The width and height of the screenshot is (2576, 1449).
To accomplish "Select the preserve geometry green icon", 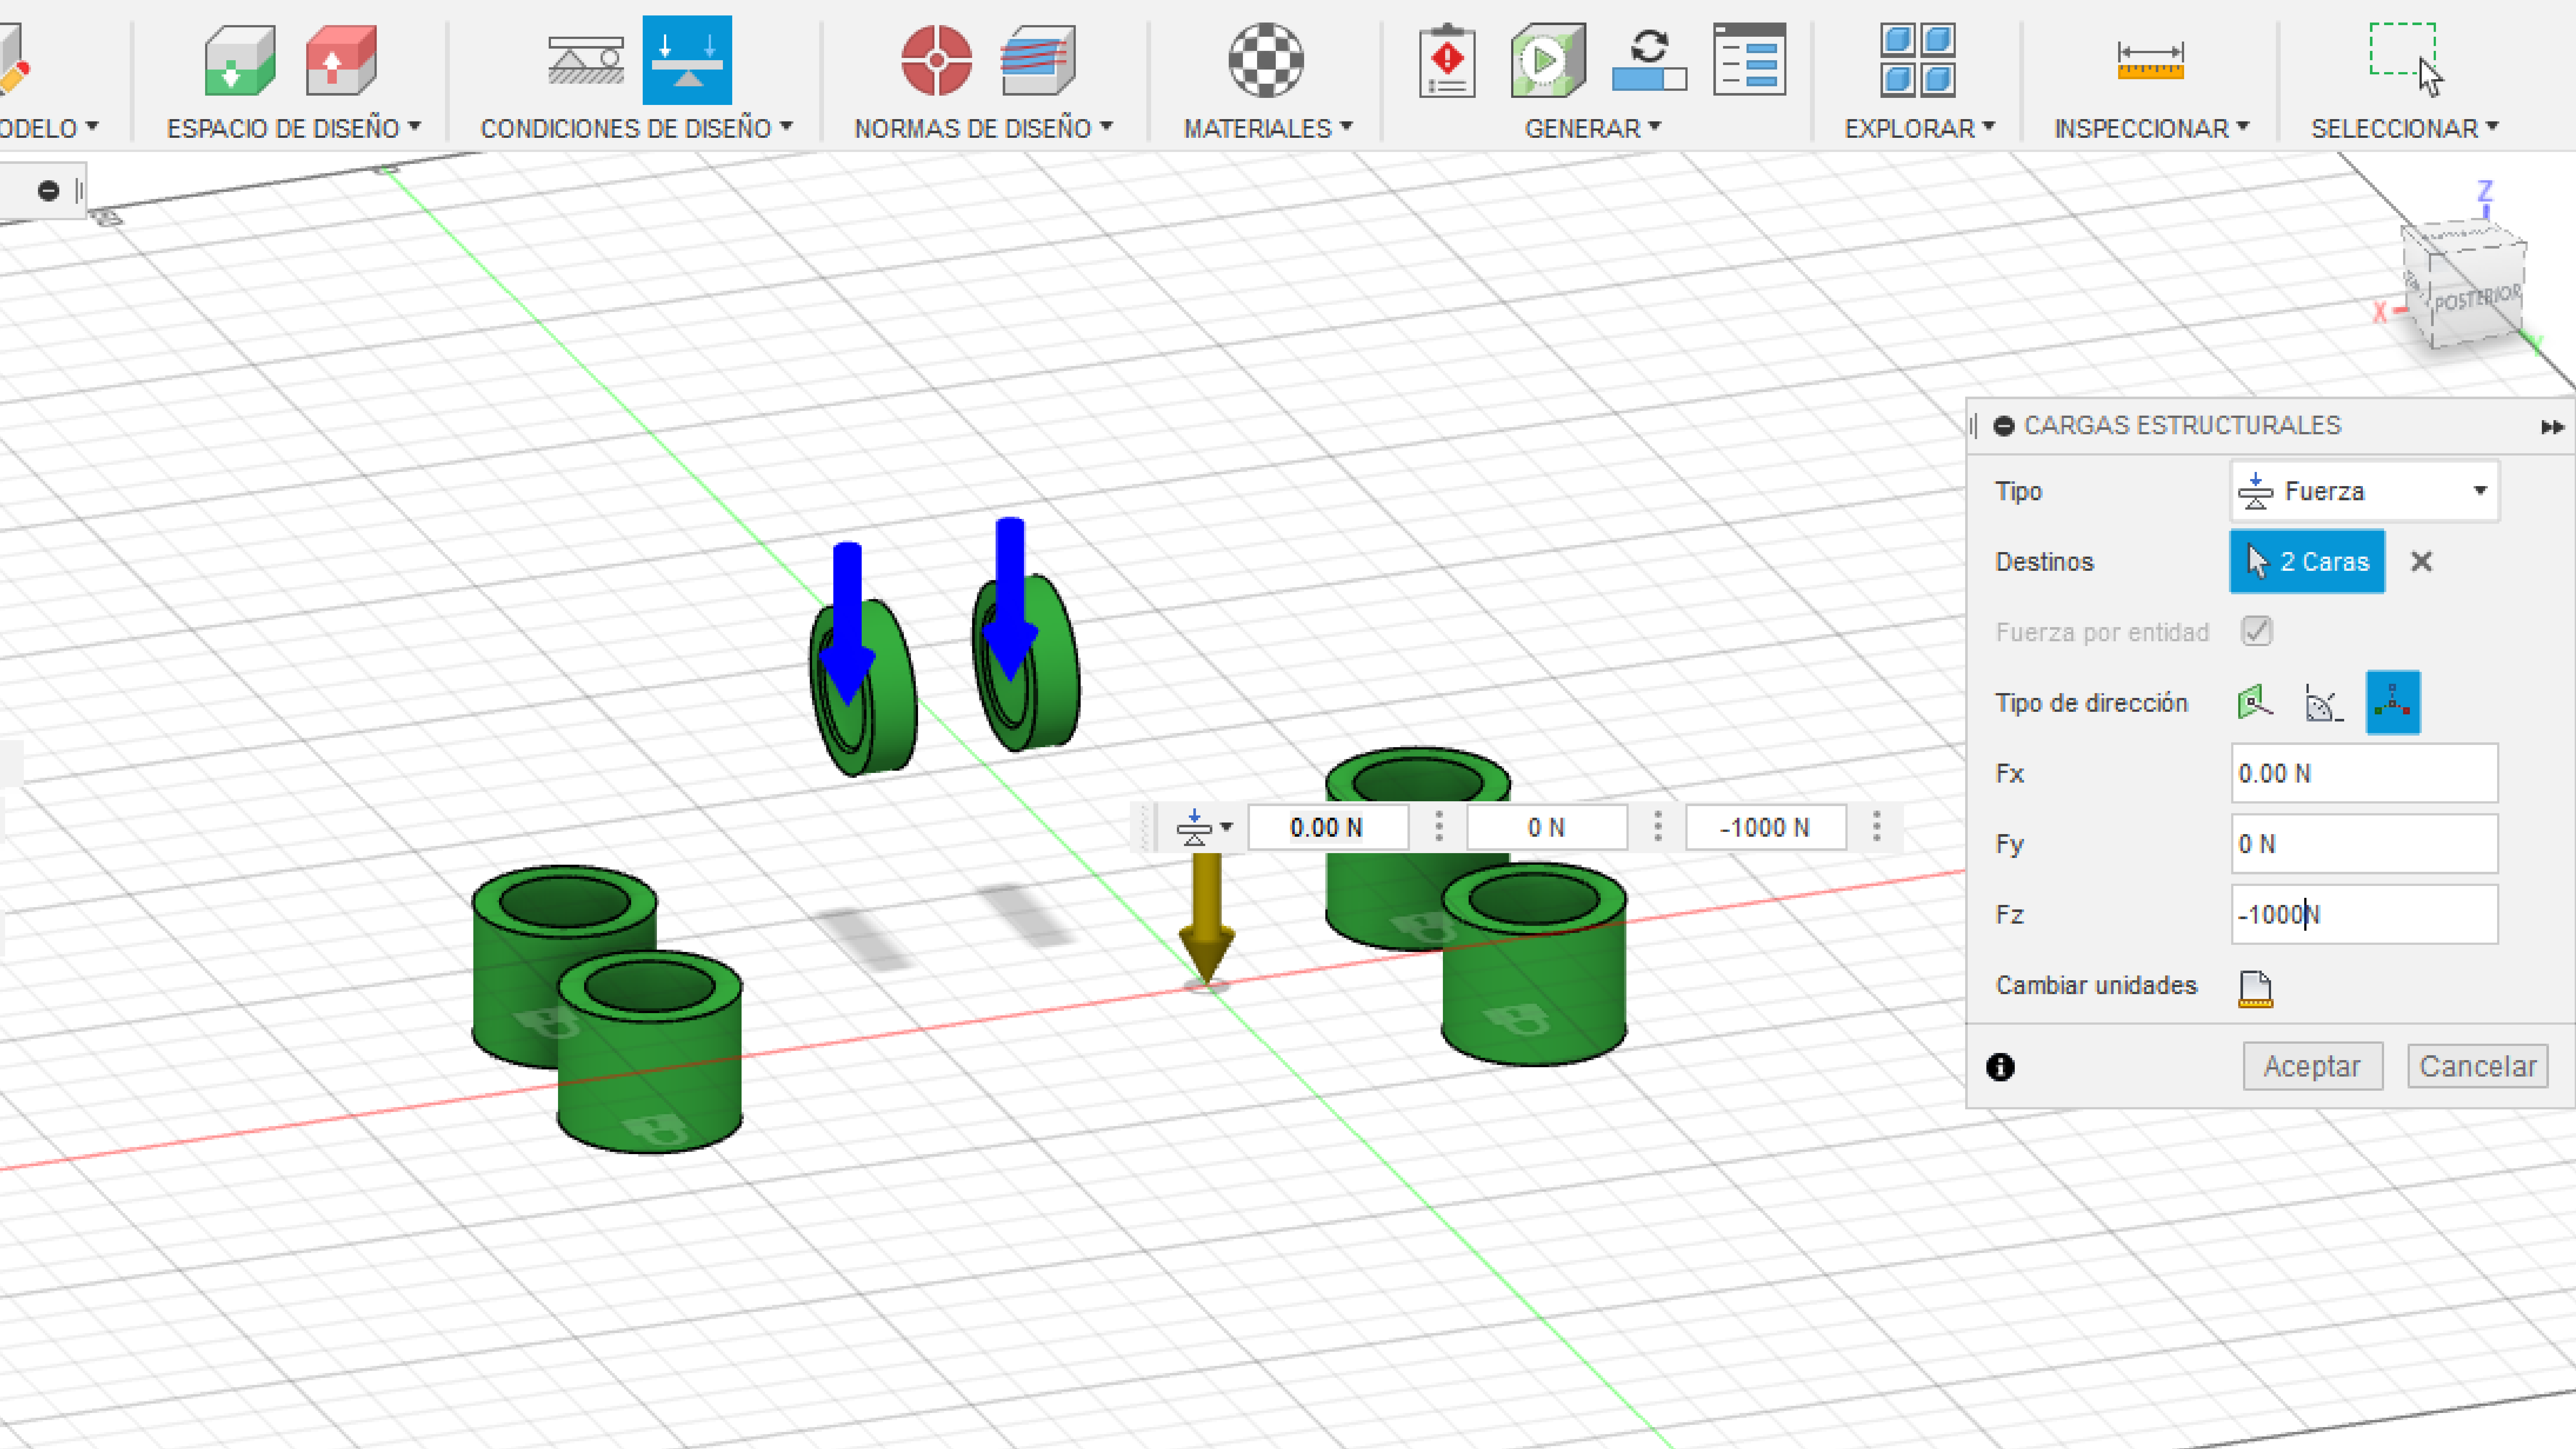I will (239, 60).
